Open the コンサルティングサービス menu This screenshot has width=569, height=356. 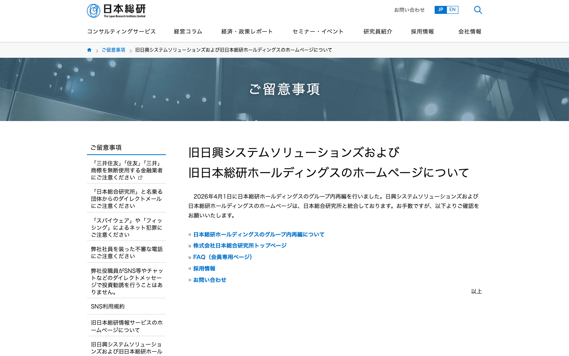(x=121, y=32)
